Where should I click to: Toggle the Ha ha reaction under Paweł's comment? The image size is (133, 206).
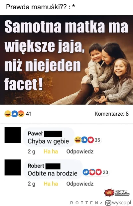point(51,152)
